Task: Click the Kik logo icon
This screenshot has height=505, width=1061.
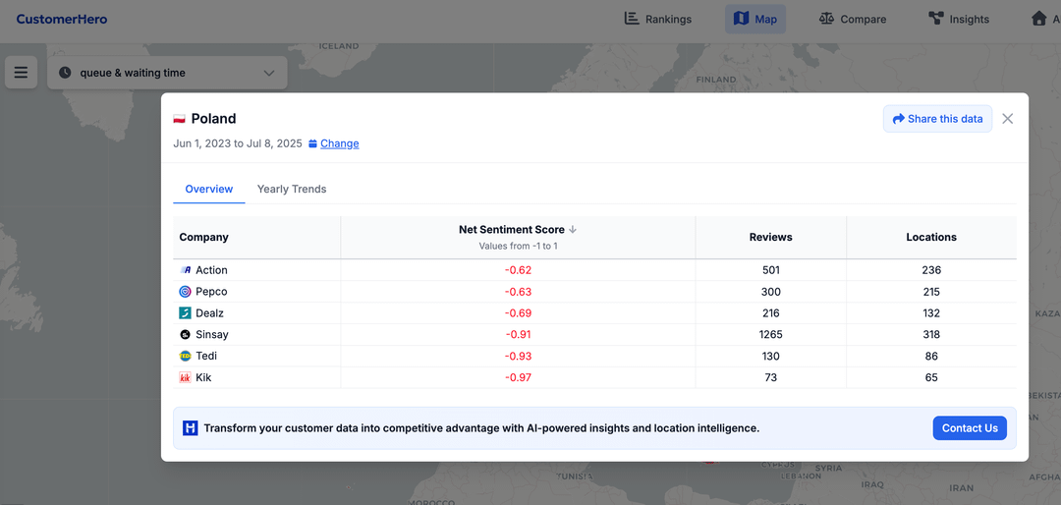Action: pos(185,377)
